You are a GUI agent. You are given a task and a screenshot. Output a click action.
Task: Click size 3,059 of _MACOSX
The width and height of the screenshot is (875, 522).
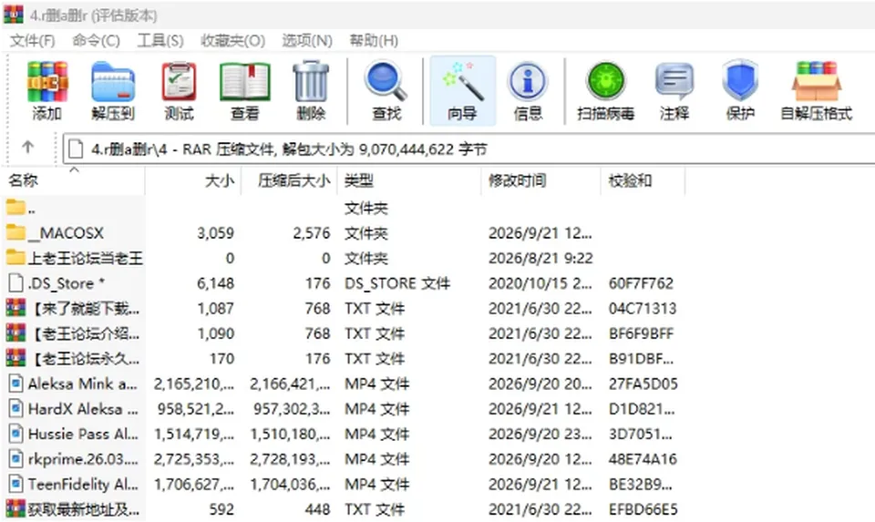click(215, 233)
